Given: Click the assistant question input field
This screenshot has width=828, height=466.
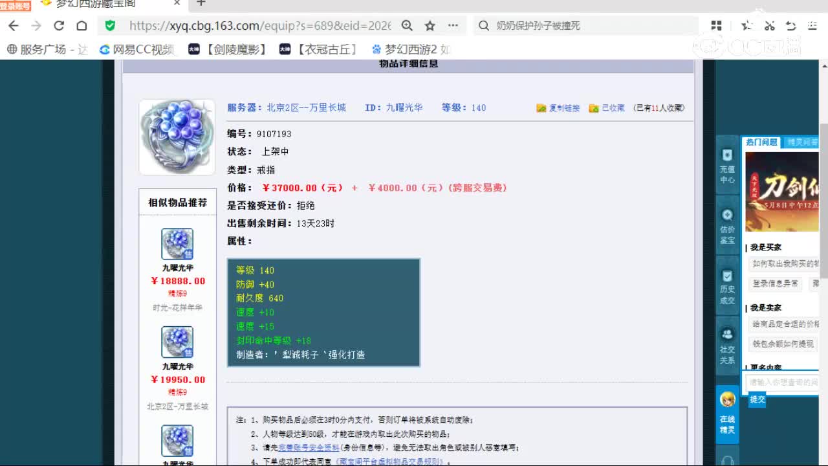Looking at the screenshot, I should click(x=782, y=383).
